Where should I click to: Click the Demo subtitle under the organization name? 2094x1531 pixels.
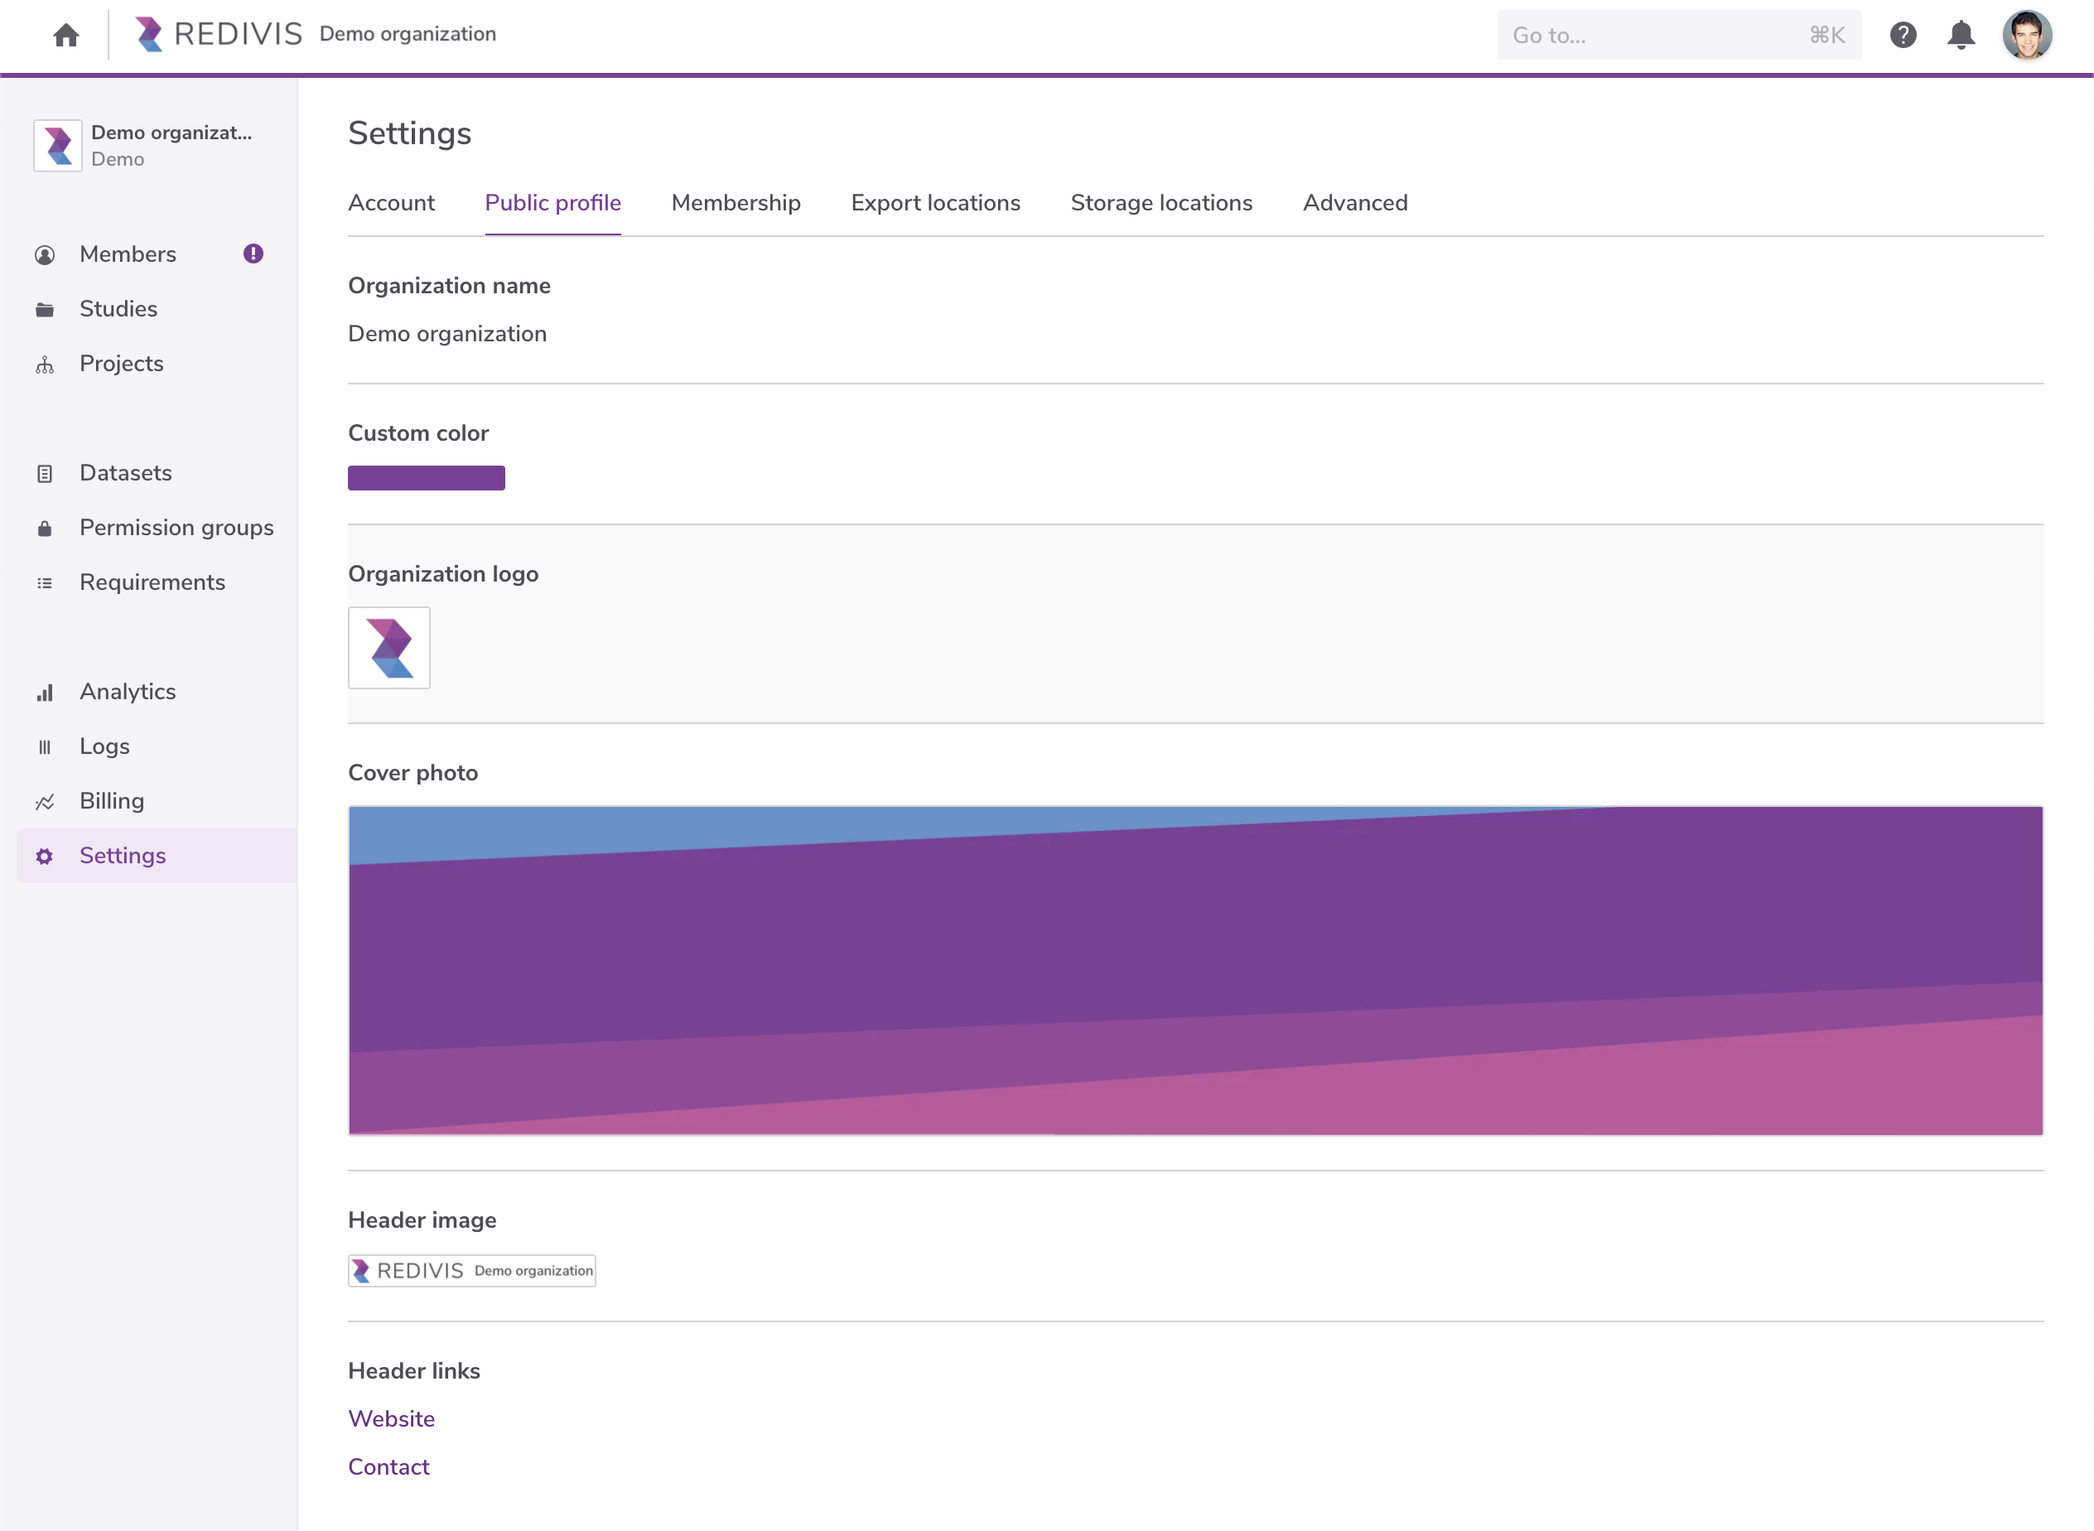click(x=118, y=159)
